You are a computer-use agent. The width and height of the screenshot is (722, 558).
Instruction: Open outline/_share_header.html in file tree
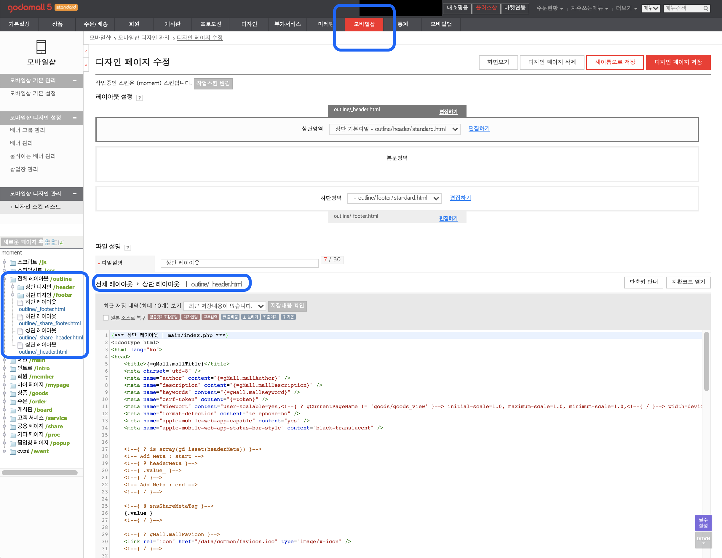click(x=51, y=338)
